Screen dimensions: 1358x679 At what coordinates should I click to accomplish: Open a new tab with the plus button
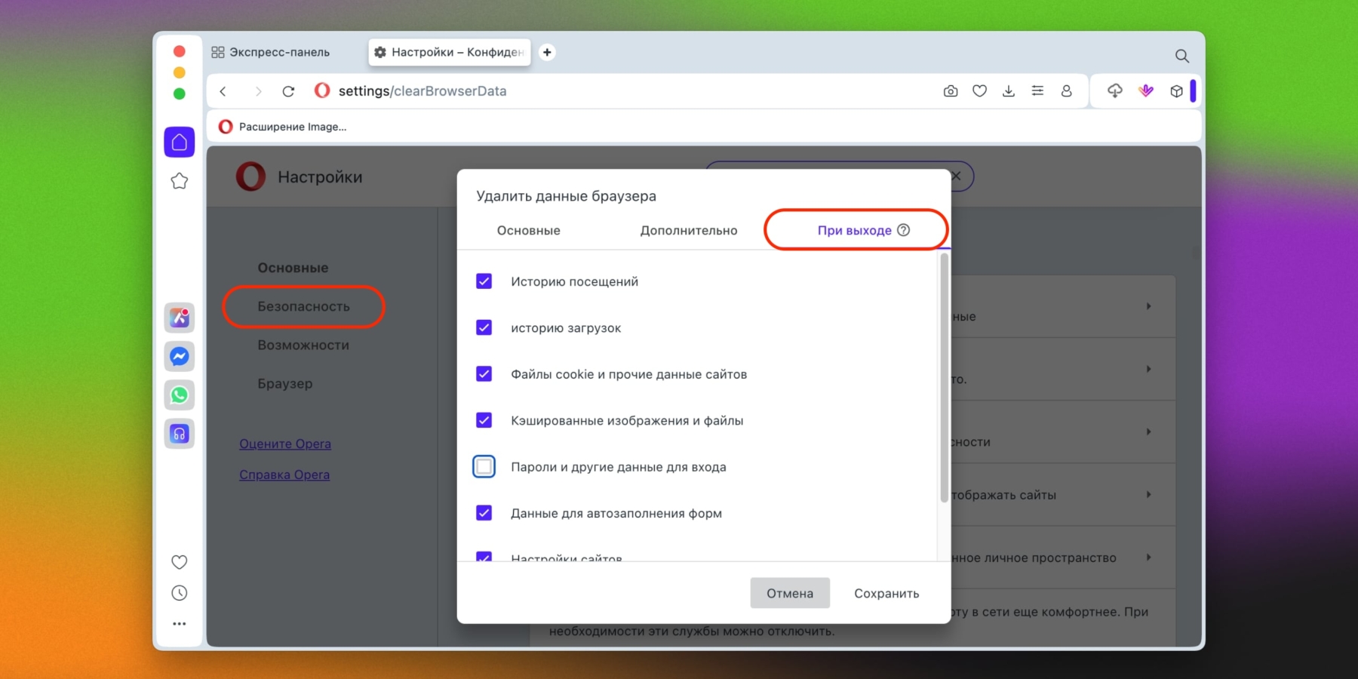coord(547,52)
